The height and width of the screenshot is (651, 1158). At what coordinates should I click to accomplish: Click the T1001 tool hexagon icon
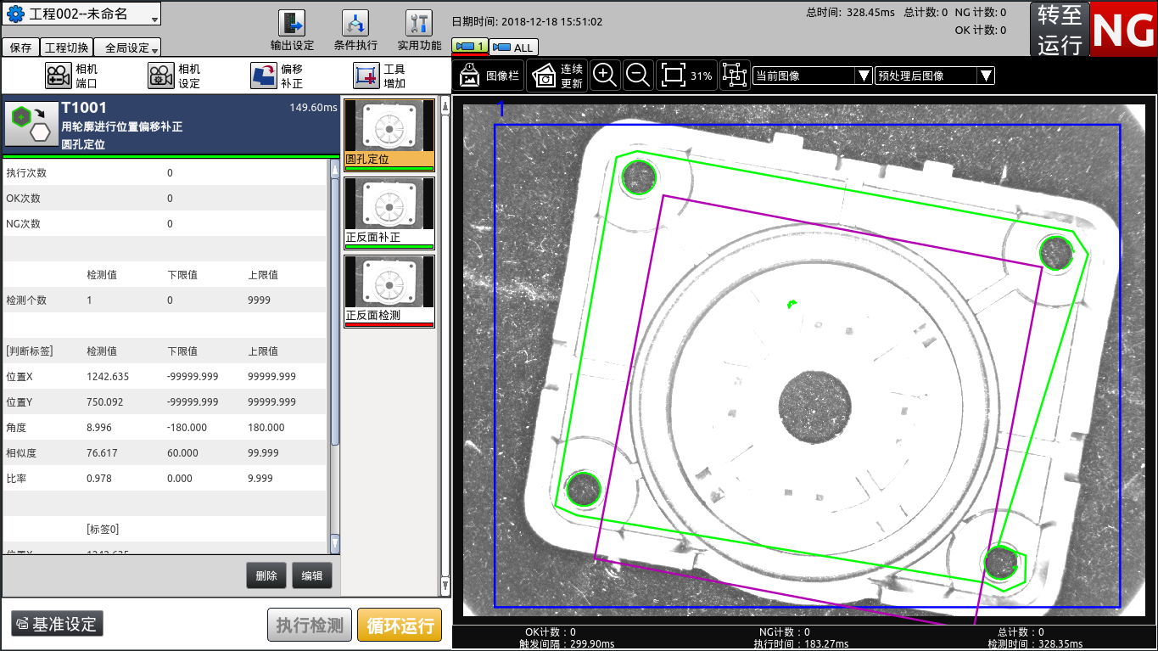30,126
